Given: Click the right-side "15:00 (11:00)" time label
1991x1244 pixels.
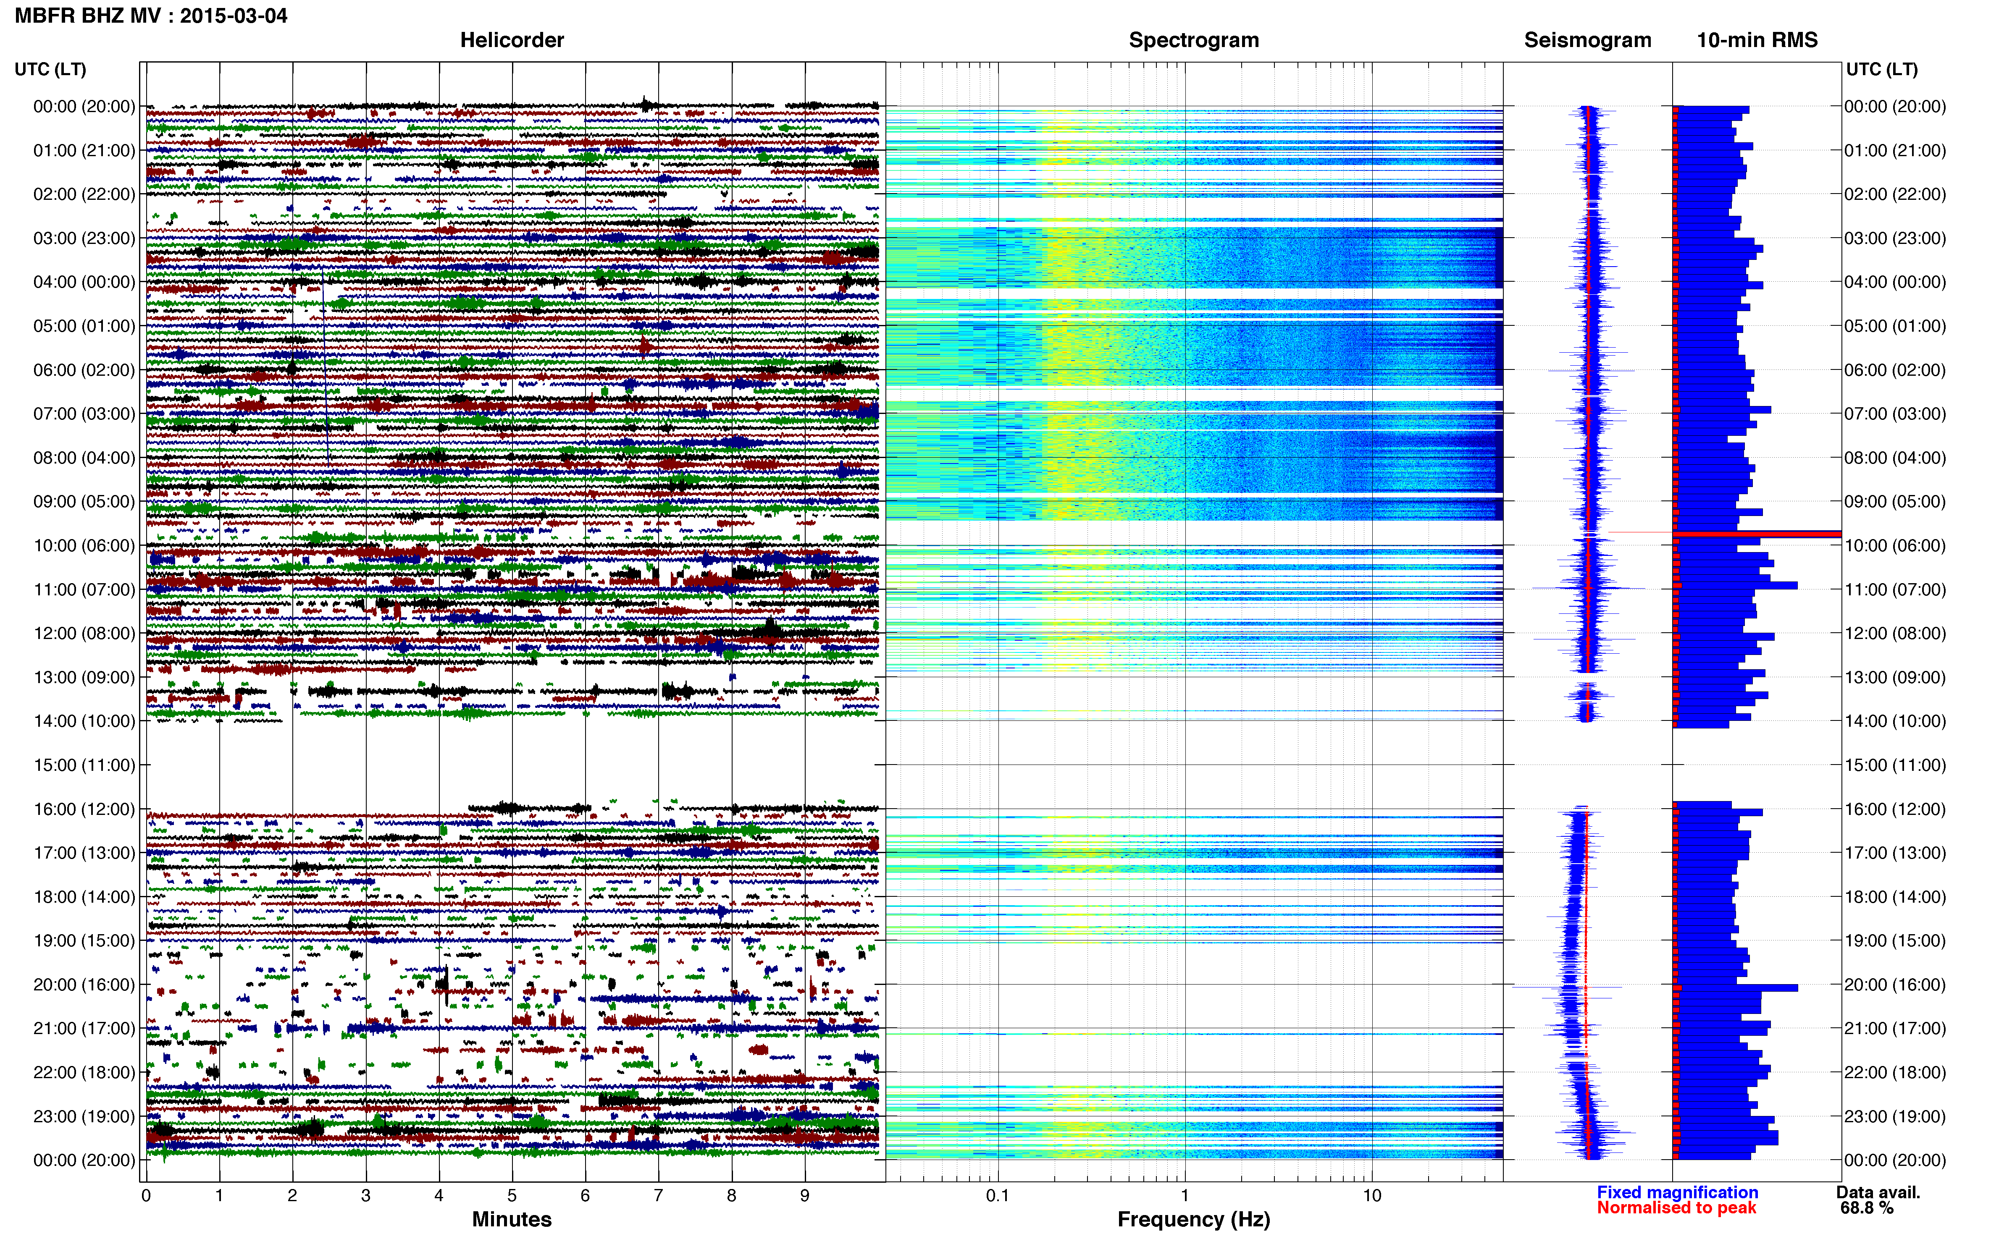Looking at the screenshot, I should [1895, 765].
